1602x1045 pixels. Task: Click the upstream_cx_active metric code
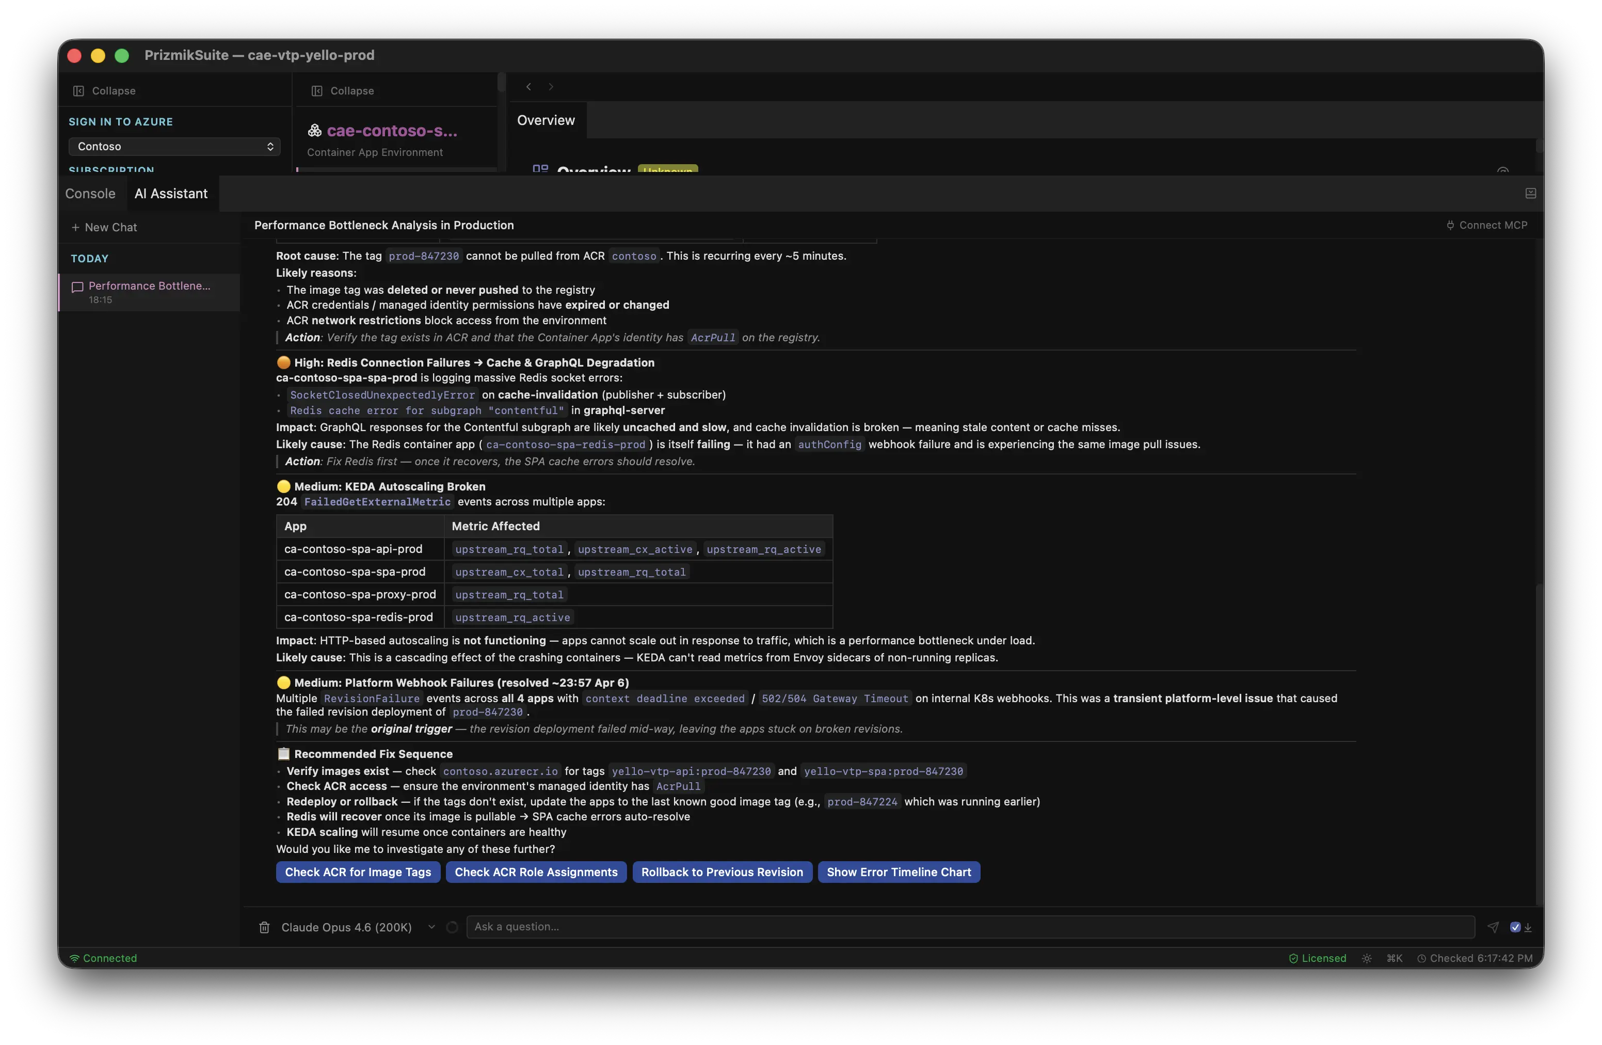[635, 550]
